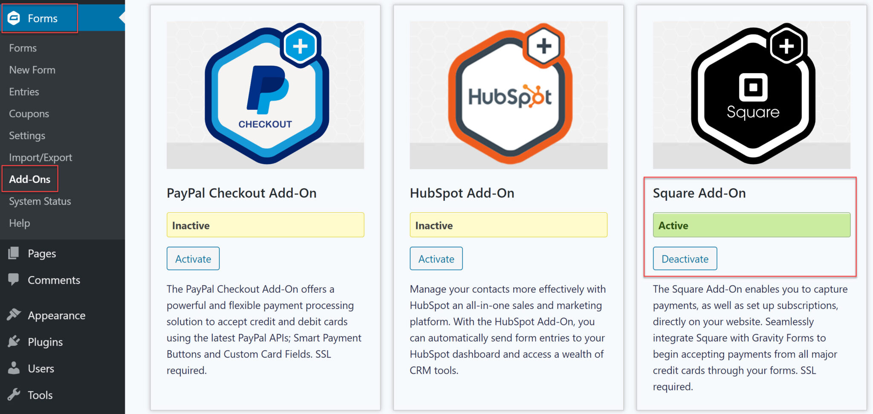Activate the PayPal Checkout Add-On
Image resolution: width=873 pixels, height=414 pixels.
[193, 259]
